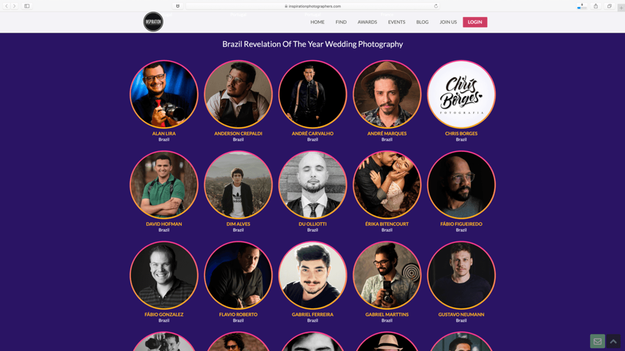Open browser downloads icon
The image size is (625, 351).
[582, 6]
